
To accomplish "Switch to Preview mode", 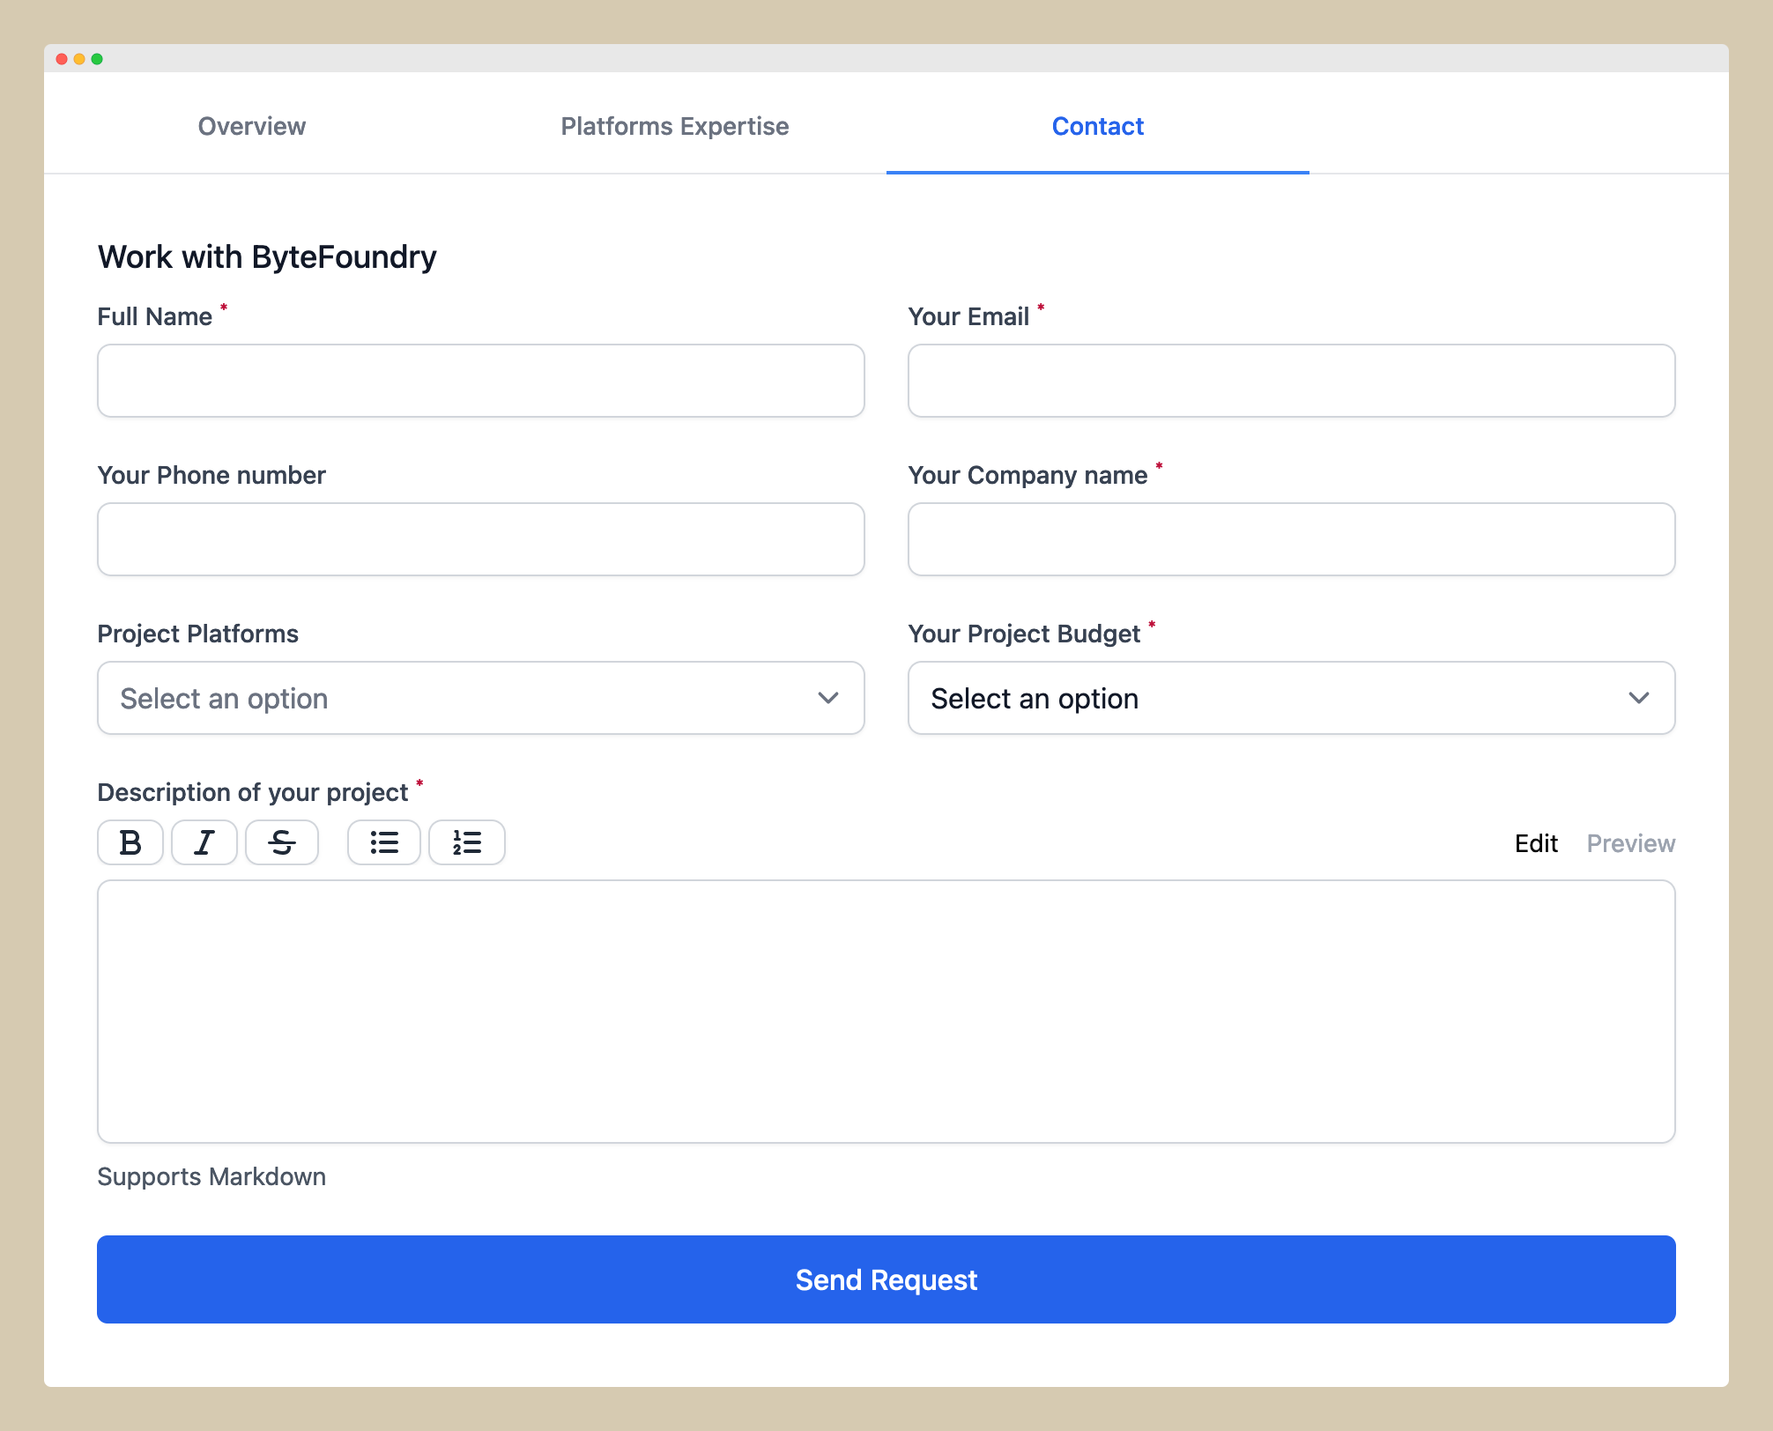I will point(1631,842).
